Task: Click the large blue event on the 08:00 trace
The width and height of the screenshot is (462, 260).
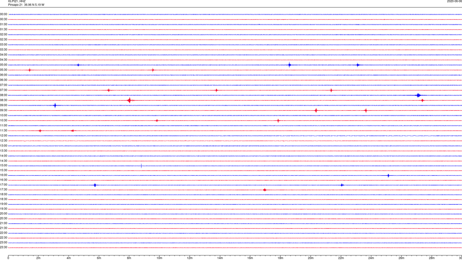Action: [x=418, y=95]
